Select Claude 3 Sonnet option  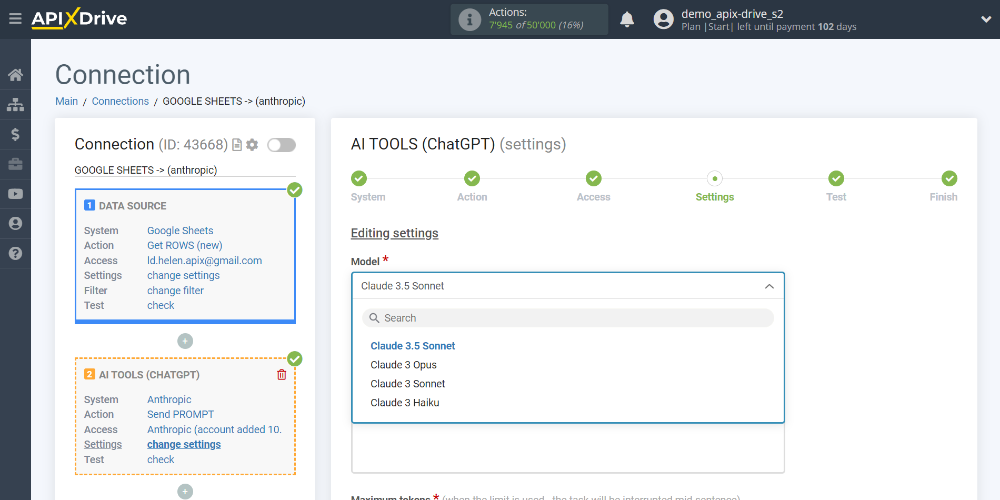point(408,384)
